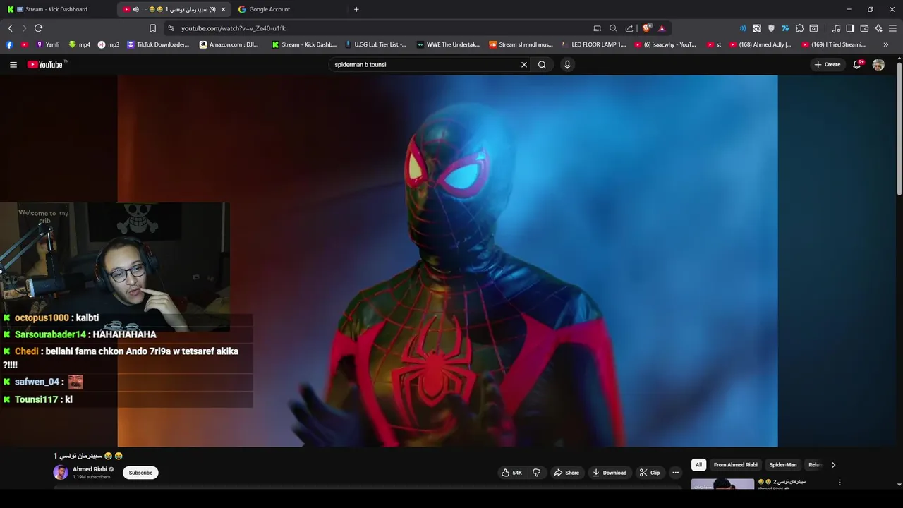
Task: Reload the current page
Action: click(x=38, y=28)
